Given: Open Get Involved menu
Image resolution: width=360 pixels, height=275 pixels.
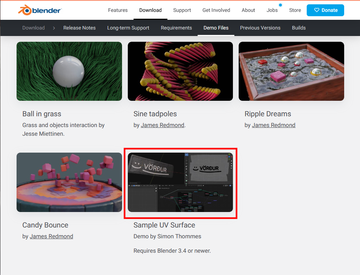Looking at the screenshot, I should pyautogui.click(x=216, y=10).
